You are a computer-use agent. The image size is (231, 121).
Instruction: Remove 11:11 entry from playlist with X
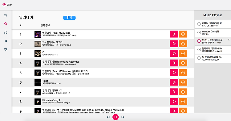(x=229, y=40)
